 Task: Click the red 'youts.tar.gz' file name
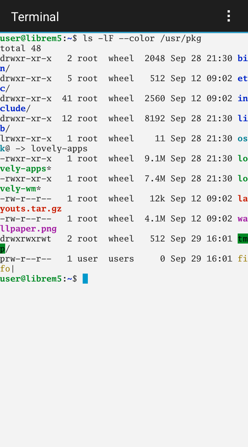(31, 209)
